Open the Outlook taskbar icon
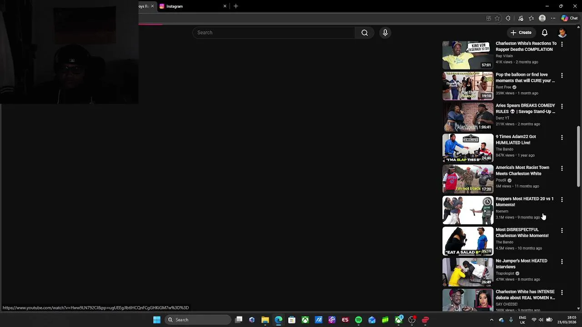Image resolution: width=582 pixels, height=327 pixels. click(372, 320)
